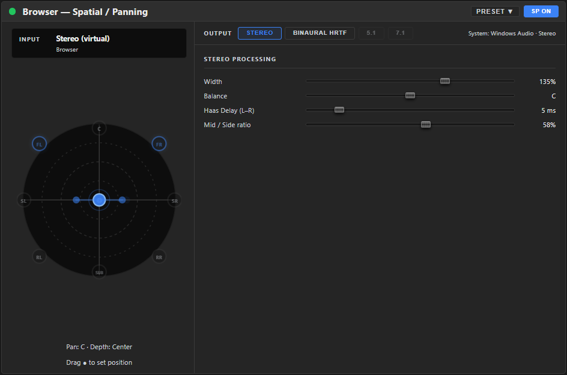Click the bright central pan position puck
Viewport: 567px width, 375px height.
pos(99,200)
